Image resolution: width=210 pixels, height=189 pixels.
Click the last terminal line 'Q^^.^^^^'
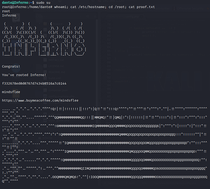(10, 181)
